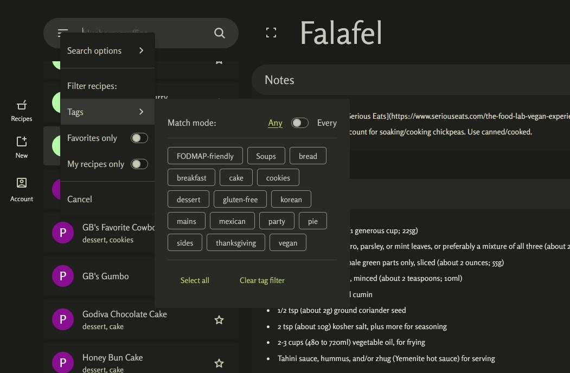Expand the Tags submenu chevron

coord(141,112)
